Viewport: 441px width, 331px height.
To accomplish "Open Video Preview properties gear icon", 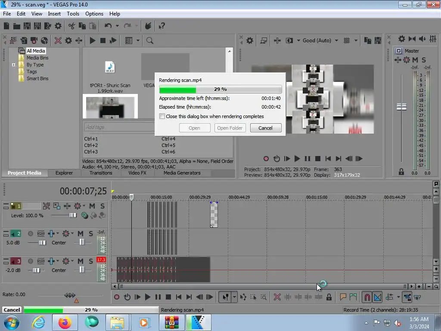I will point(250,41).
